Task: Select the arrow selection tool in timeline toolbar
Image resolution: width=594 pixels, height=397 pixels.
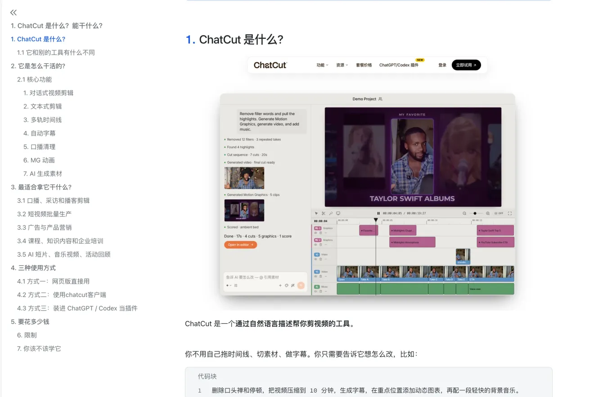Action: 316,213
